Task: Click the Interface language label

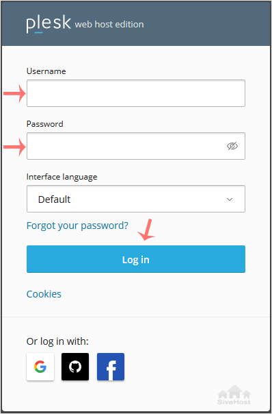Action: (x=62, y=177)
